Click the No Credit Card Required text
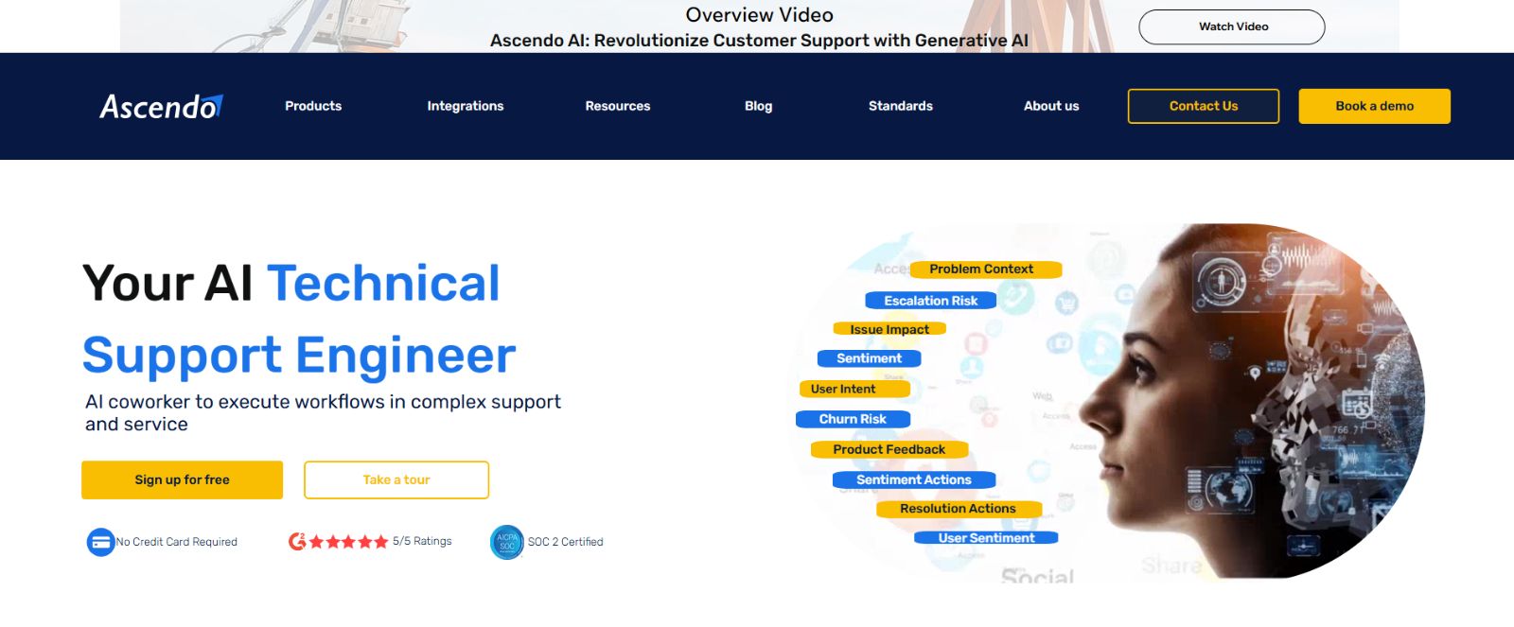 [177, 542]
